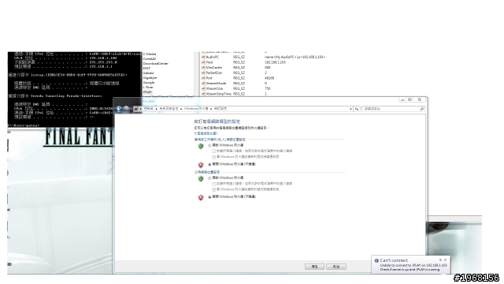Select the Google registry key

tap(149, 83)
